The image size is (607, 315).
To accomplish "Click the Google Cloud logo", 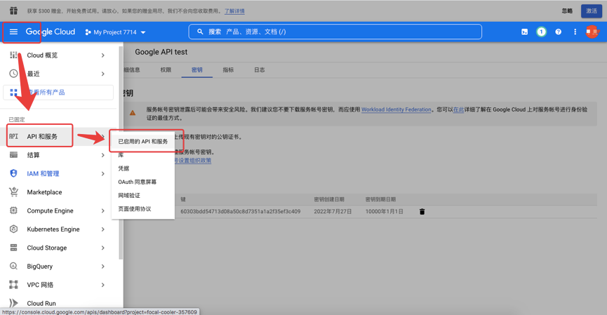I will point(51,32).
